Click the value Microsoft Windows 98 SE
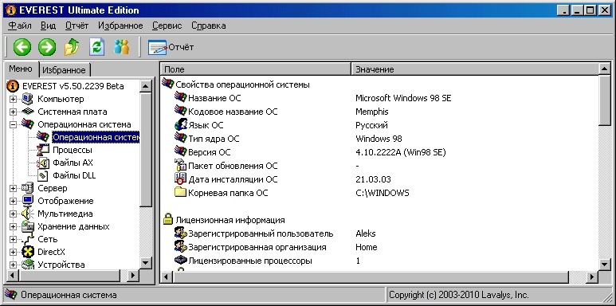This screenshot has width=616, height=306. point(403,98)
